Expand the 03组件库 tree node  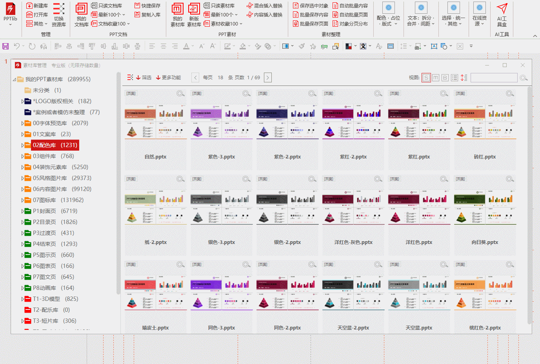click(x=22, y=156)
